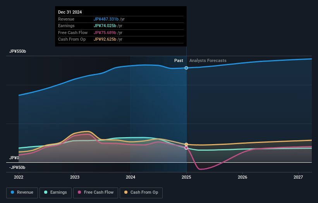
Task: Click the 2025 x-axis label
Action: point(186,177)
